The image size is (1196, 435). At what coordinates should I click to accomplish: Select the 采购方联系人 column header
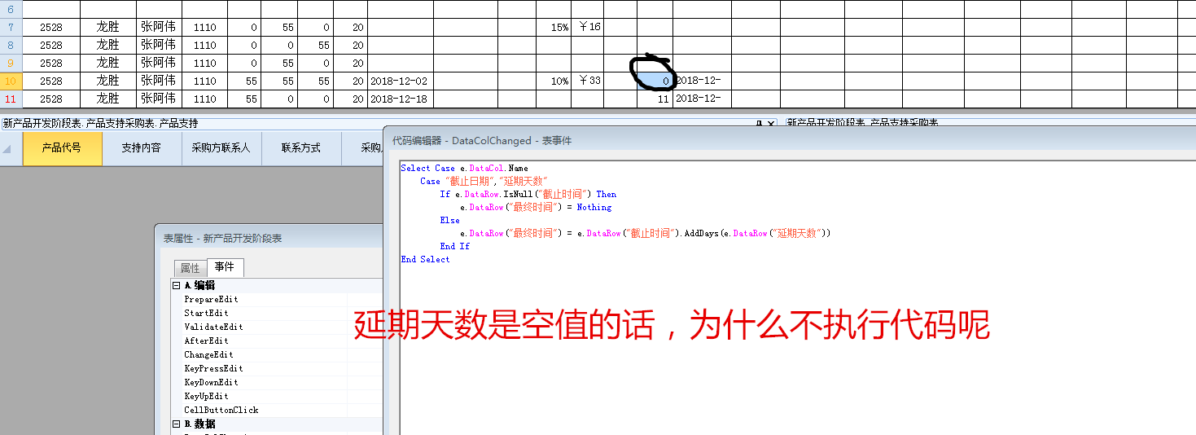click(221, 148)
